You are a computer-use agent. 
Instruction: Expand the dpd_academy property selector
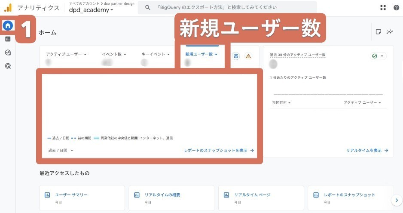[x=91, y=10]
